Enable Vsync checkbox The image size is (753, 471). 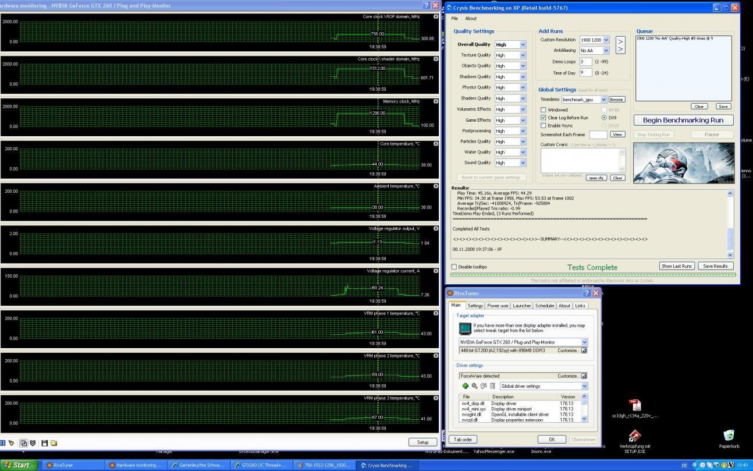click(x=544, y=125)
